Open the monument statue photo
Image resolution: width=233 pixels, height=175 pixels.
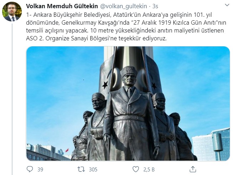(128, 104)
